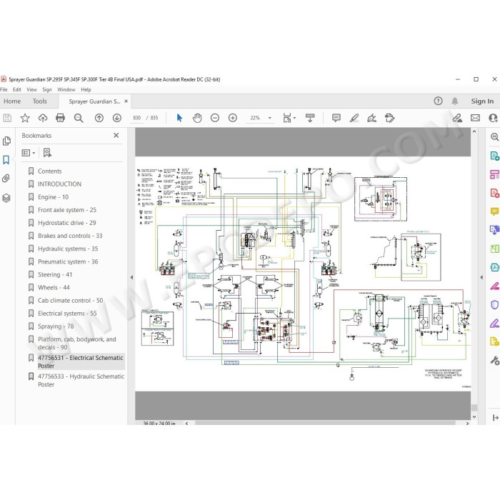The height and width of the screenshot is (500, 500).
Task: Toggle the Bookmarks panel icon
Action: coord(6,160)
